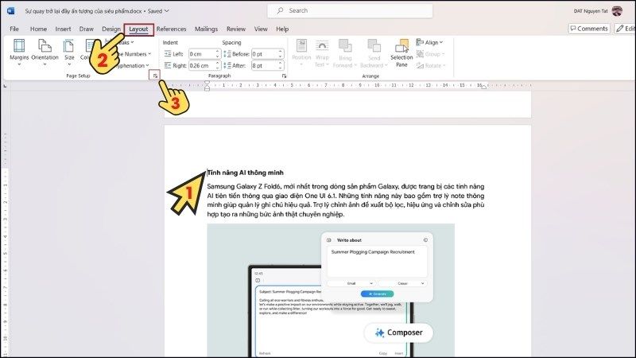Open the Orientation options

[x=45, y=52]
